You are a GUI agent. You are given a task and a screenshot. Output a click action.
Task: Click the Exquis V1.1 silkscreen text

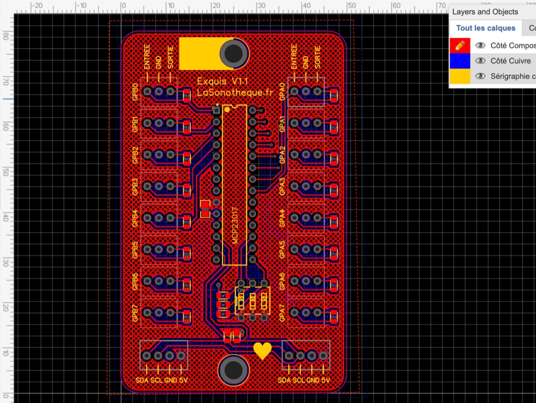(222, 82)
